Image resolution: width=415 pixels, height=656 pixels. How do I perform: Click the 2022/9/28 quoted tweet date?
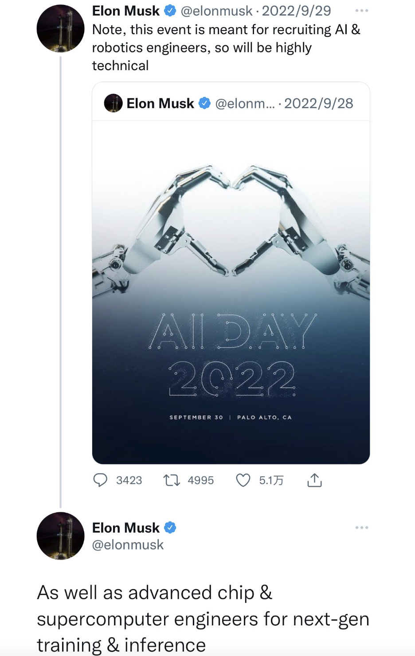[x=318, y=103]
